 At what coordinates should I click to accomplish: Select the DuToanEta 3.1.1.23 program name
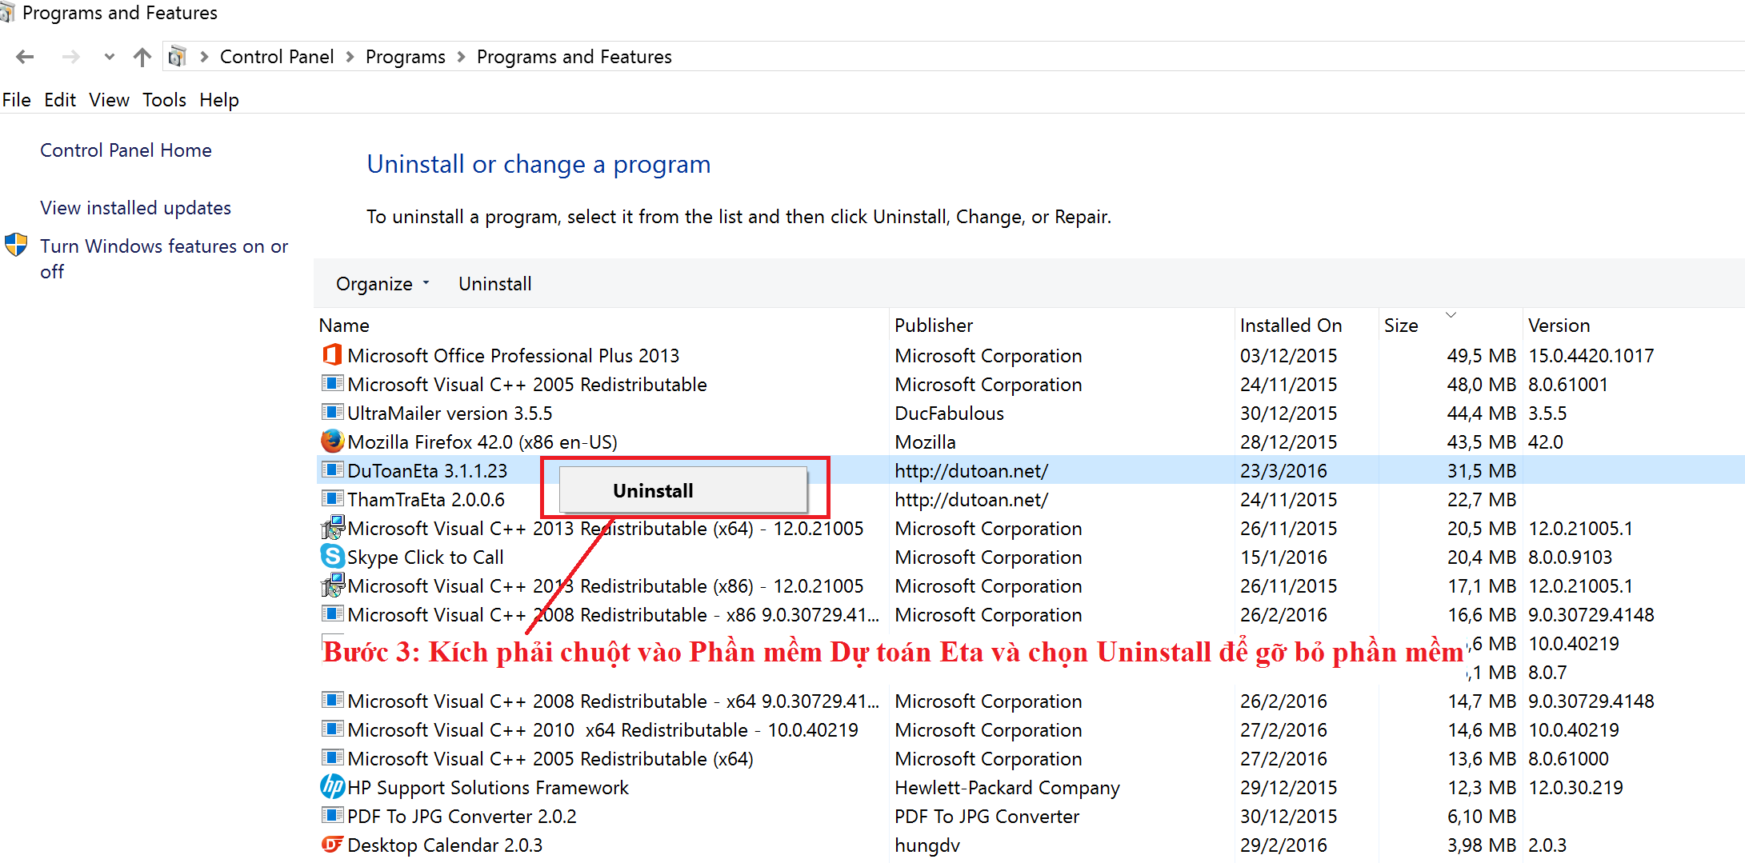427,471
